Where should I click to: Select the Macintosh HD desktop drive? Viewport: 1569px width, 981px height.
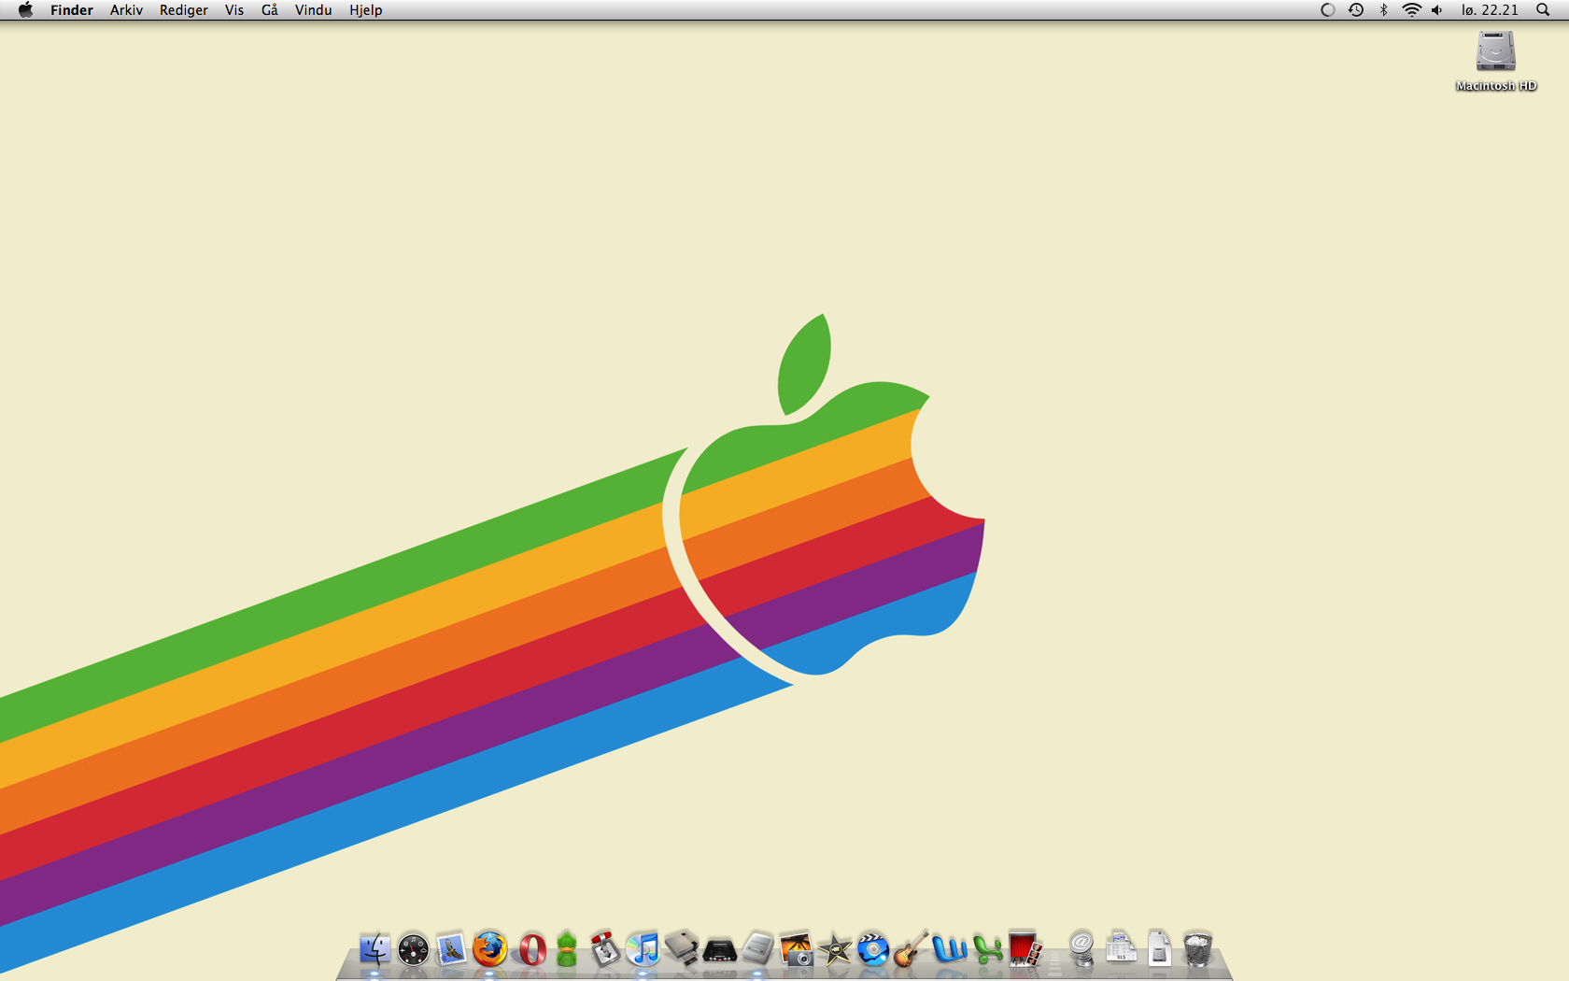(x=1495, y=62)
